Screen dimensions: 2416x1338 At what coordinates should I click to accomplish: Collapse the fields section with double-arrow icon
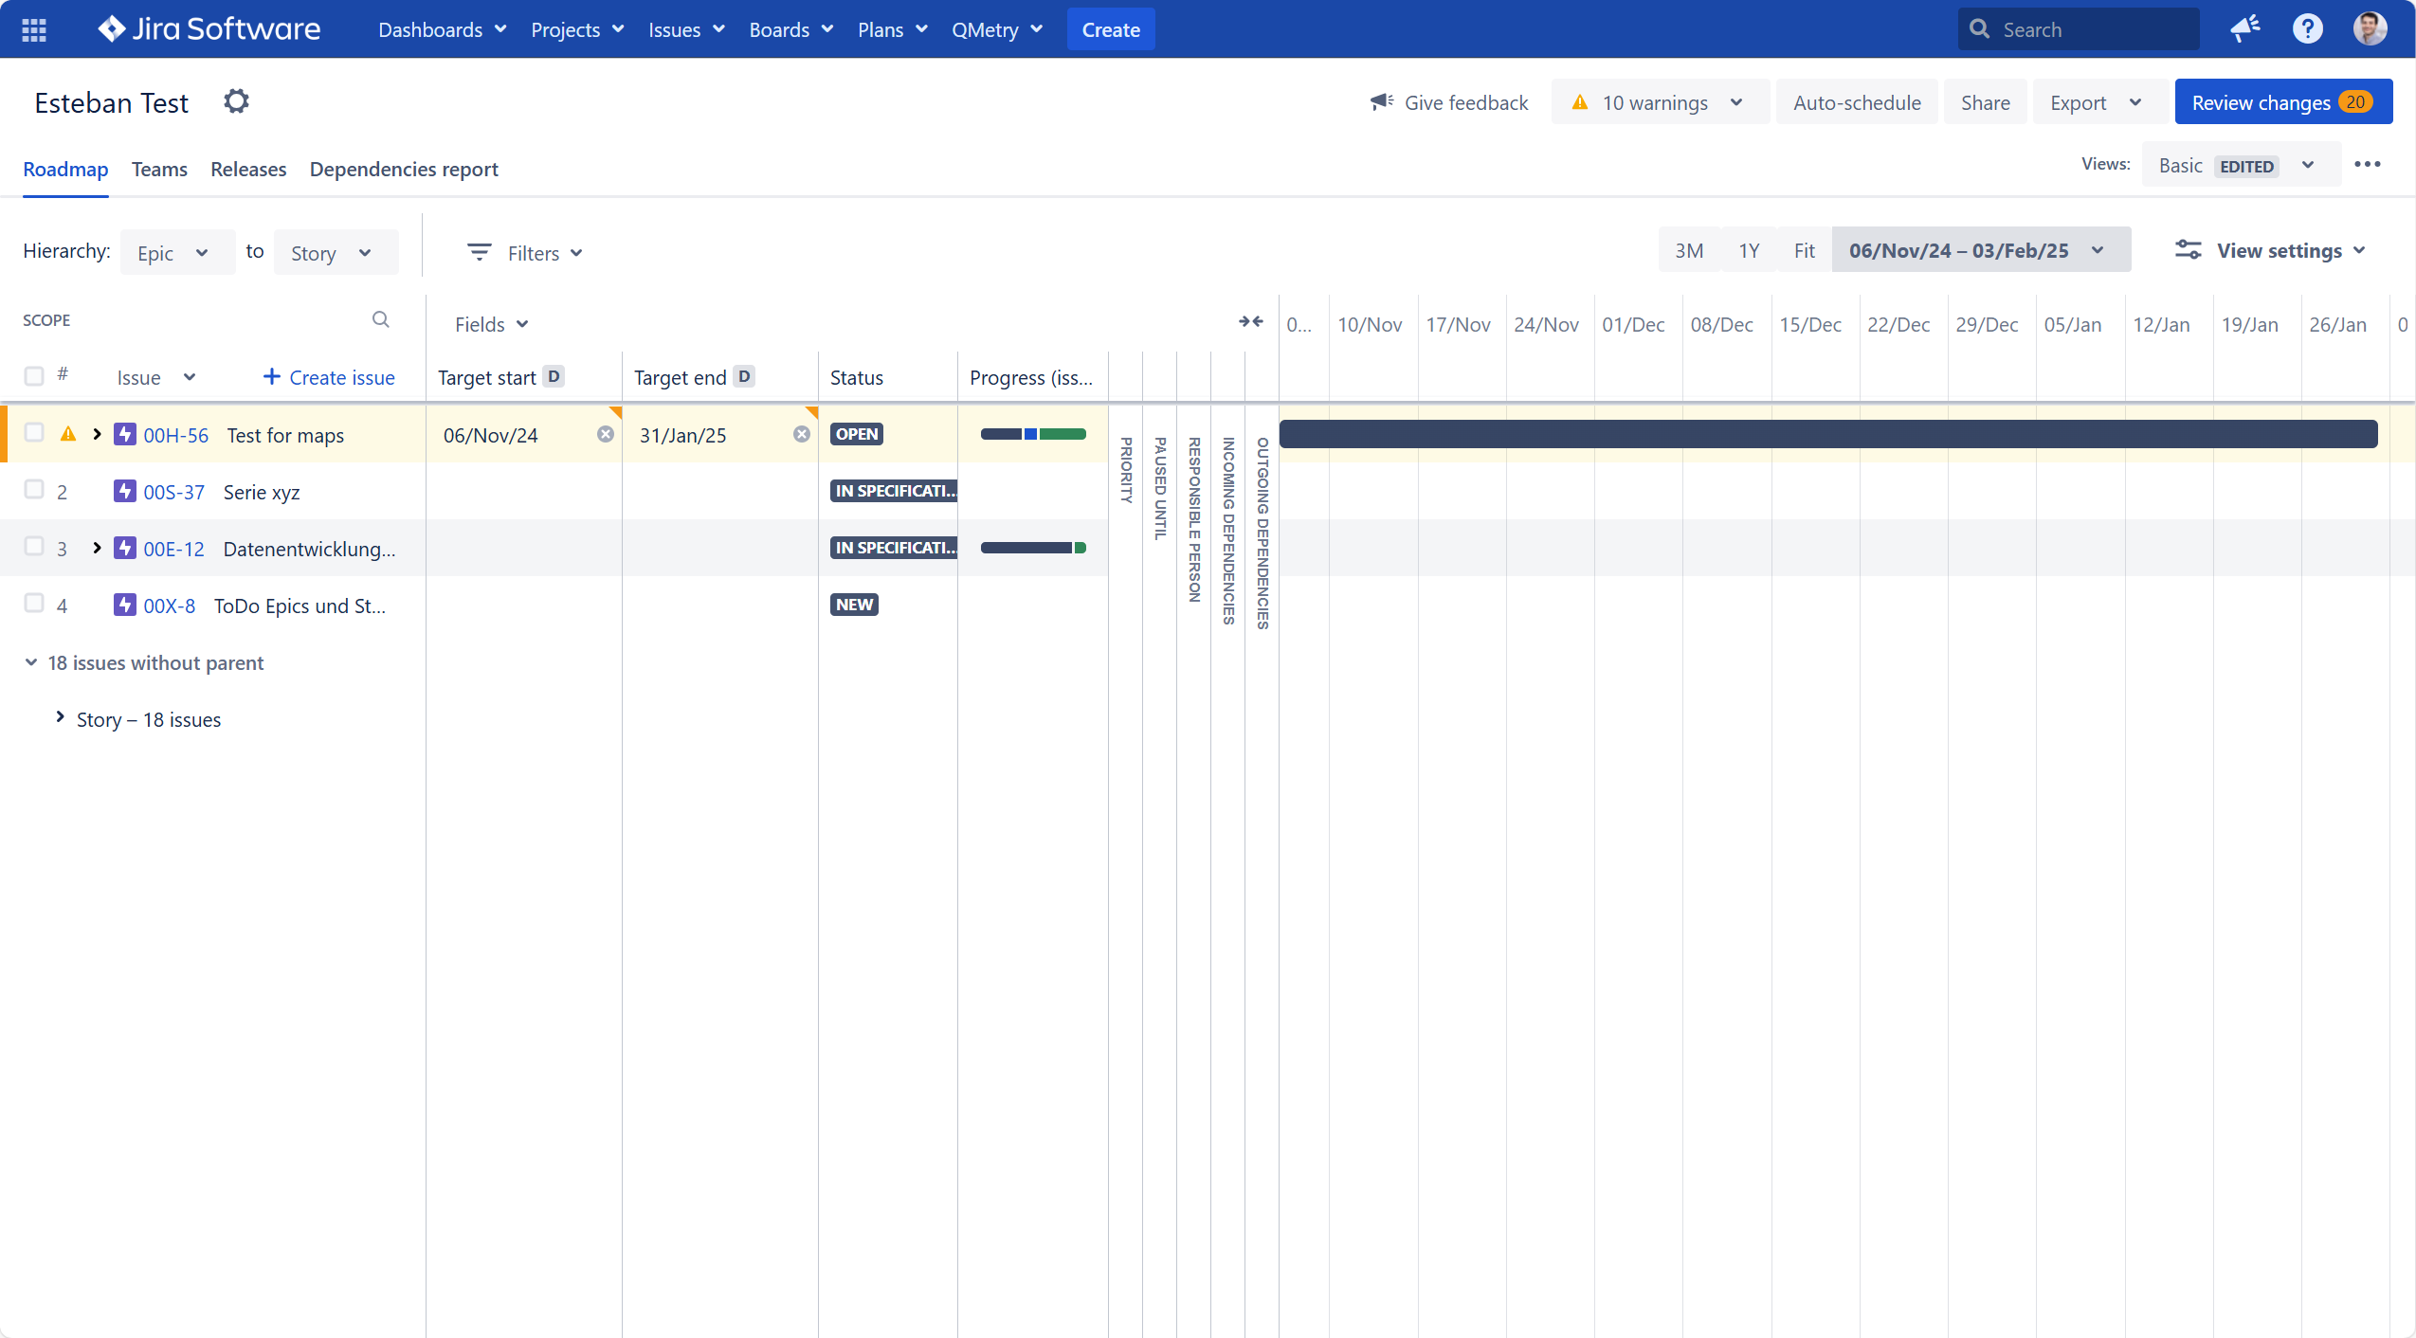1250,322
